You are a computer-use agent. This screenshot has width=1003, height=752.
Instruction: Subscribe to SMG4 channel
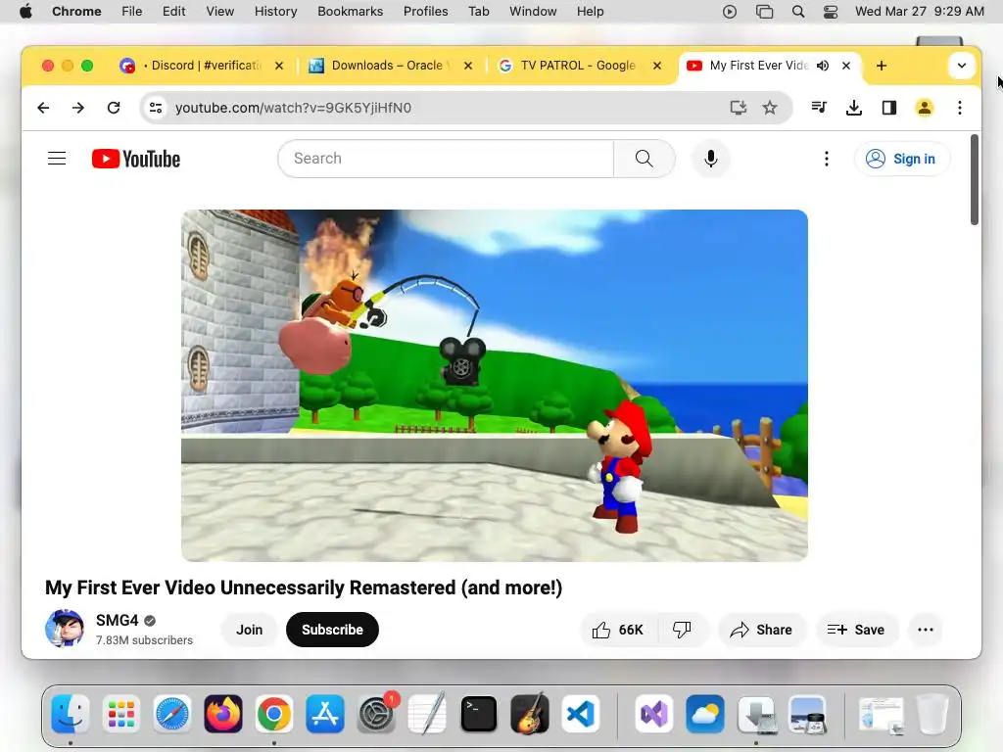click(333, 630)
